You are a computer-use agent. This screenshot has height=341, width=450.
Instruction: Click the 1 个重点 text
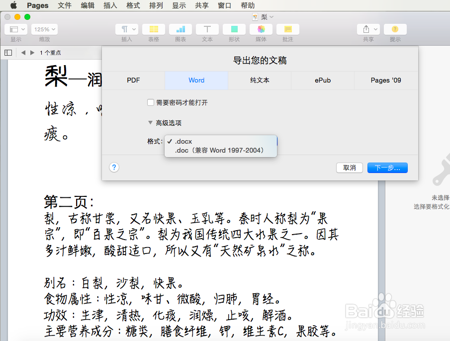pos(51,53)
